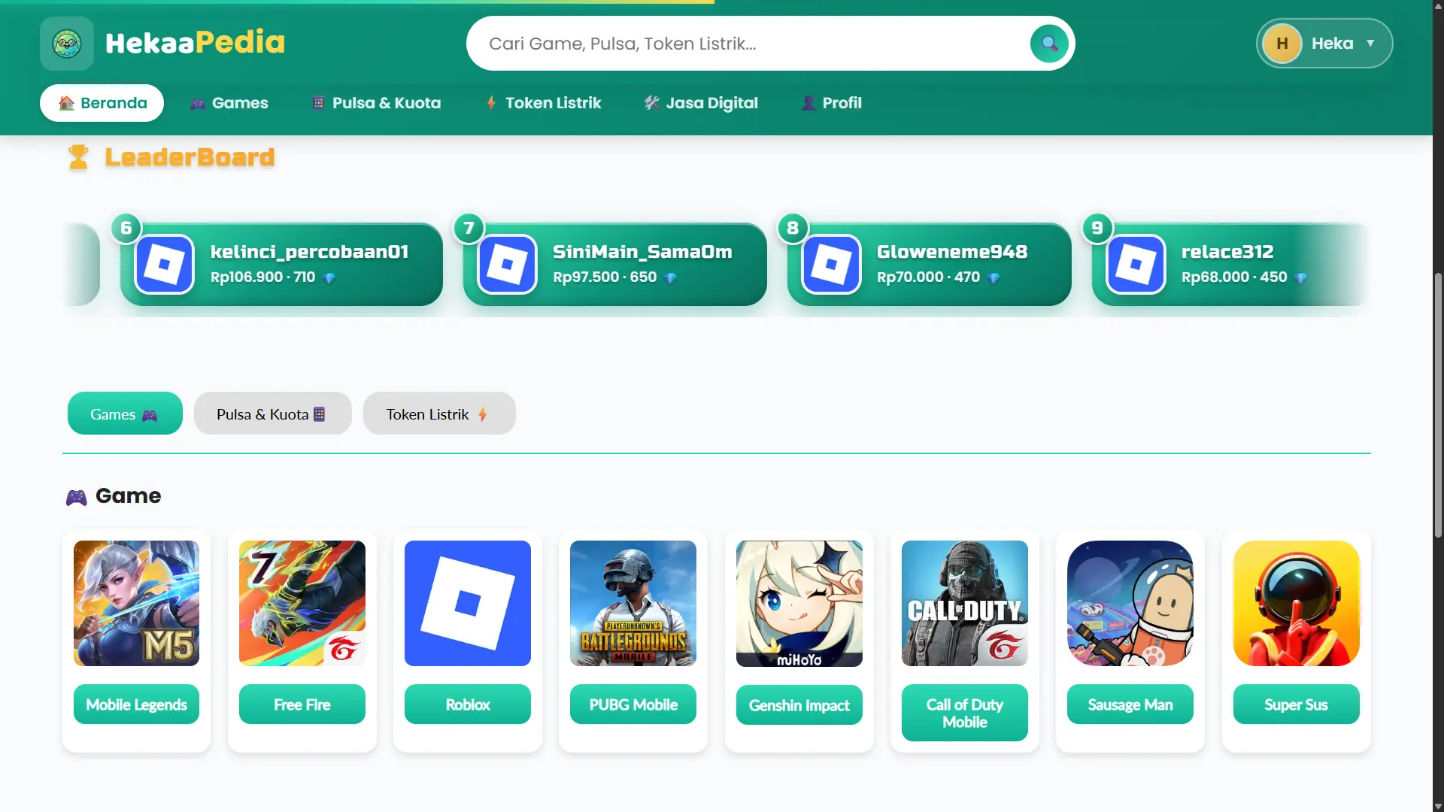Click the rank 8 badge
1444x812 pixels.
coord(793,228)
